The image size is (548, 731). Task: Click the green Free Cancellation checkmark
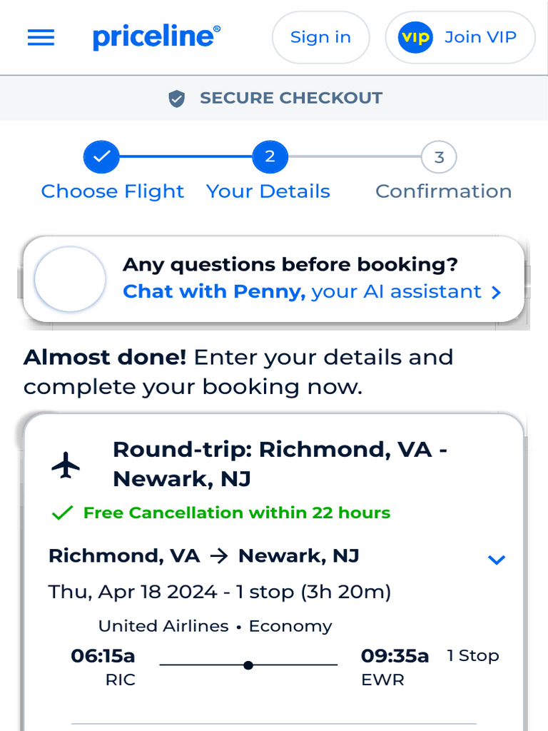[63, 513]
